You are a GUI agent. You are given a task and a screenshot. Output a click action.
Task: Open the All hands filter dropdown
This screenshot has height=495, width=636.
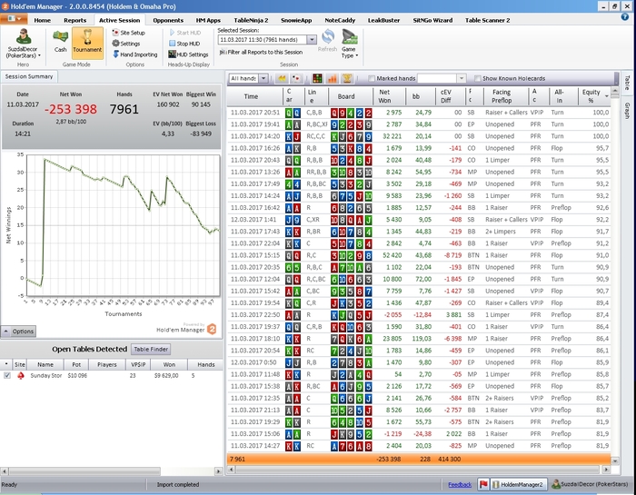263,78
